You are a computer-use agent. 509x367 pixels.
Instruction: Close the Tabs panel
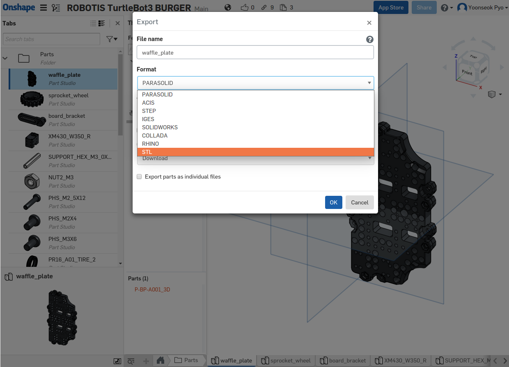pos(117,23)
